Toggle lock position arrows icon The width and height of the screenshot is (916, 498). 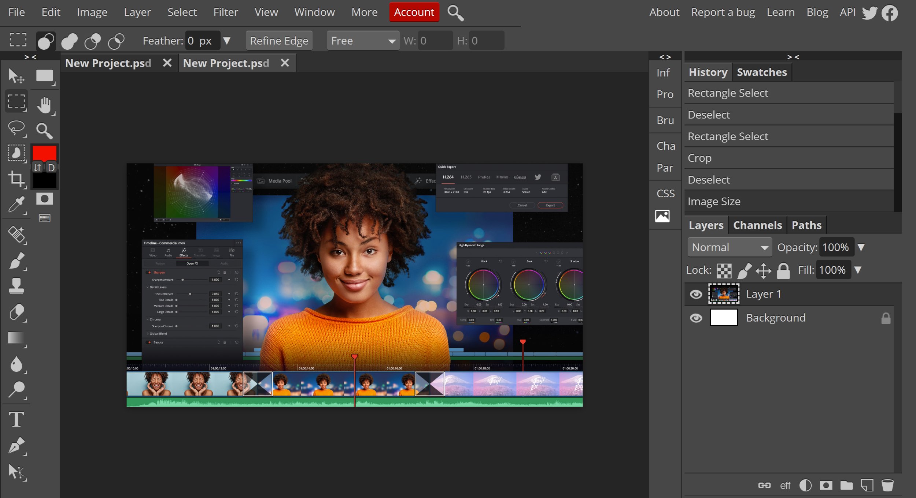764,271
